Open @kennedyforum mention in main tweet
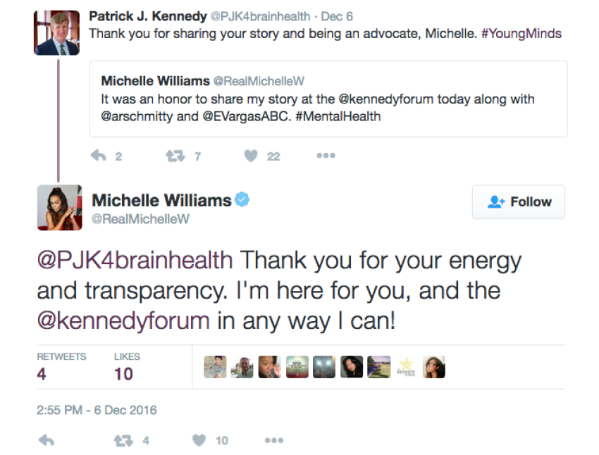The width and height of the screenshot is (599, 455). [x=123, y=321]
